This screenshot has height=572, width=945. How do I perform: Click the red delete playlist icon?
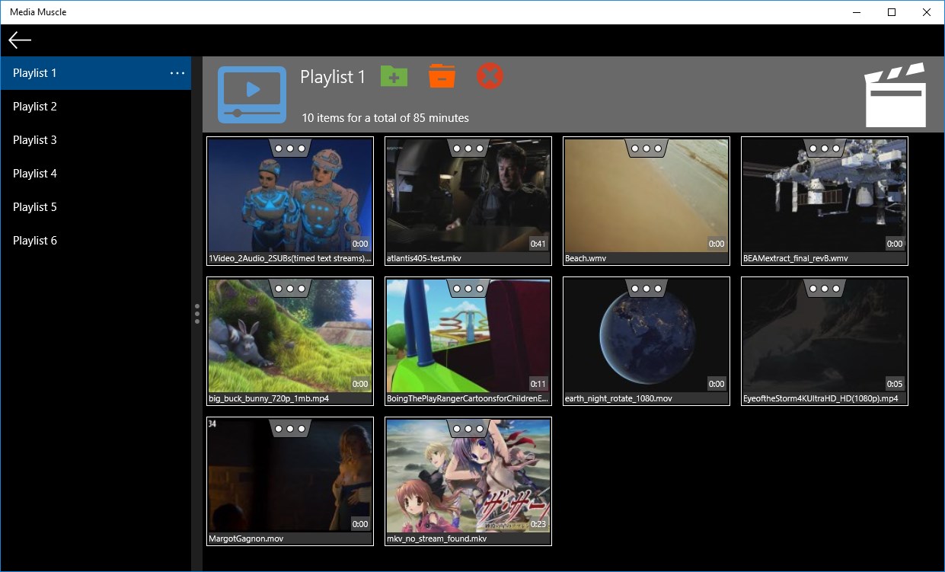coord(490,76)
